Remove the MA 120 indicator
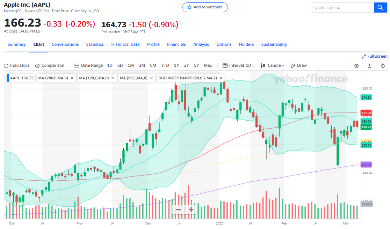Screen dimensions: 390x229 (113, 78)
